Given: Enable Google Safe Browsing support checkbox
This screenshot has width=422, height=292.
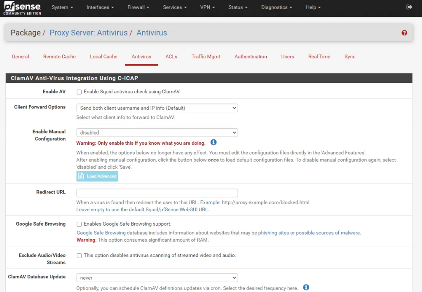Looking at the screenshot, I should click(79, 224).
